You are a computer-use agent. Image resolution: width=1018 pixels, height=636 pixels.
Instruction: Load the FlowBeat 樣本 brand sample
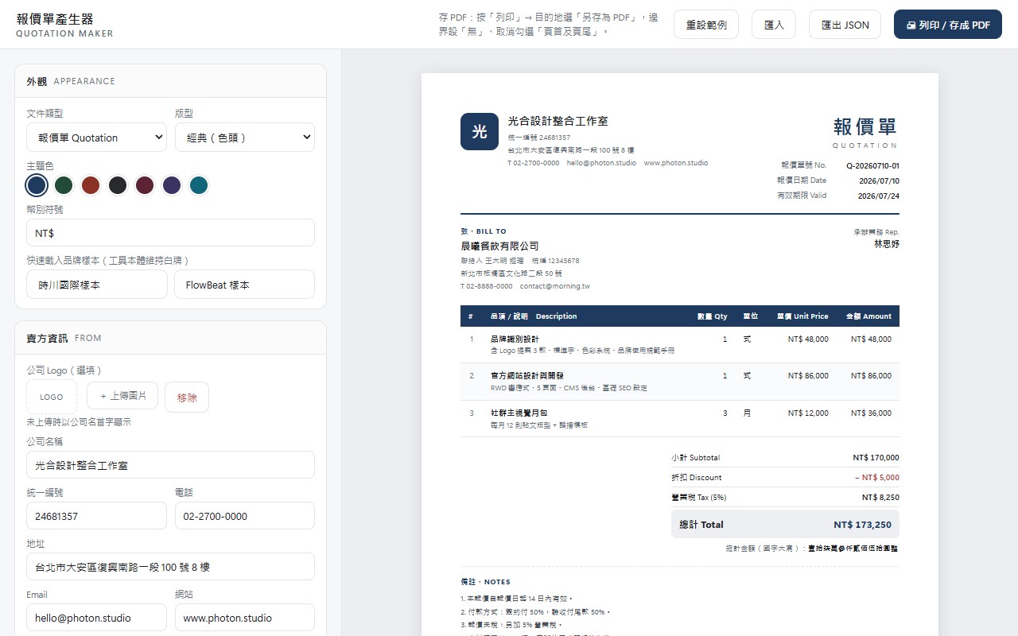click(244, 284)
